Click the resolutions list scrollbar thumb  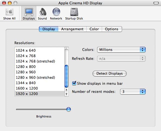[67, 76]
